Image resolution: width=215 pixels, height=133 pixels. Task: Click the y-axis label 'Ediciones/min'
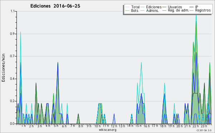[x=3, y=68]
